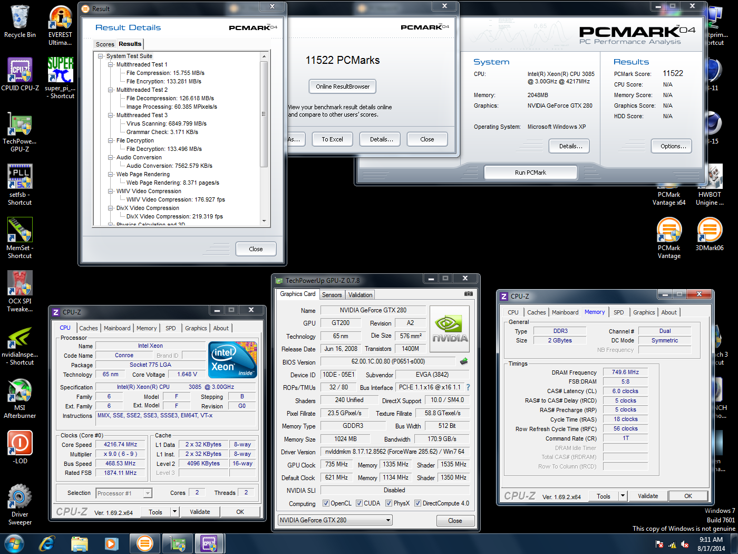This screenshot has height=554, width=738.
Task: Open Tools dropdown arrow in left CPU-Z
Action: click(x=175, y=512)
